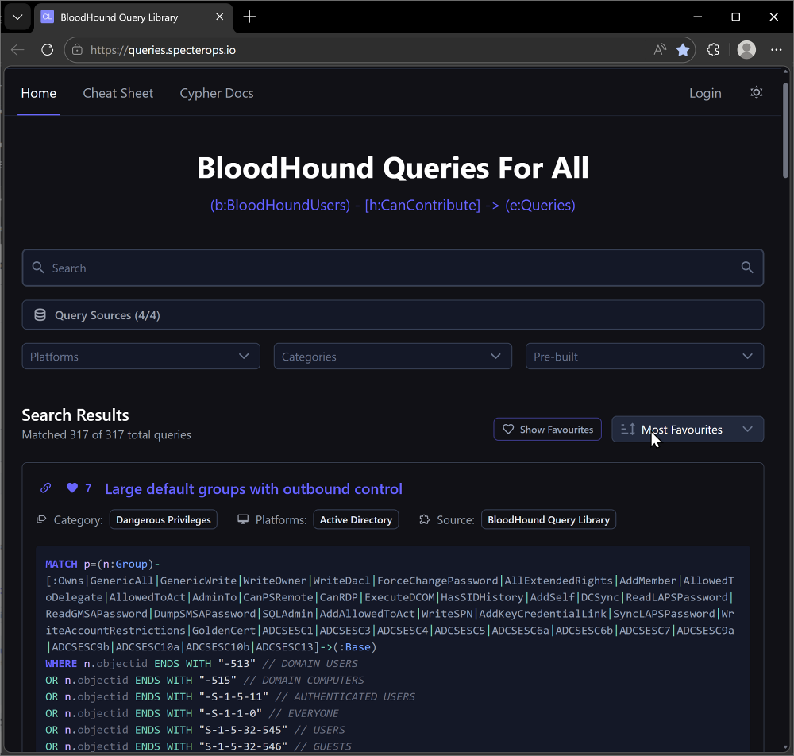
Task: Copy link icon for Large default groups query
Action: click(x=45, y=488)
